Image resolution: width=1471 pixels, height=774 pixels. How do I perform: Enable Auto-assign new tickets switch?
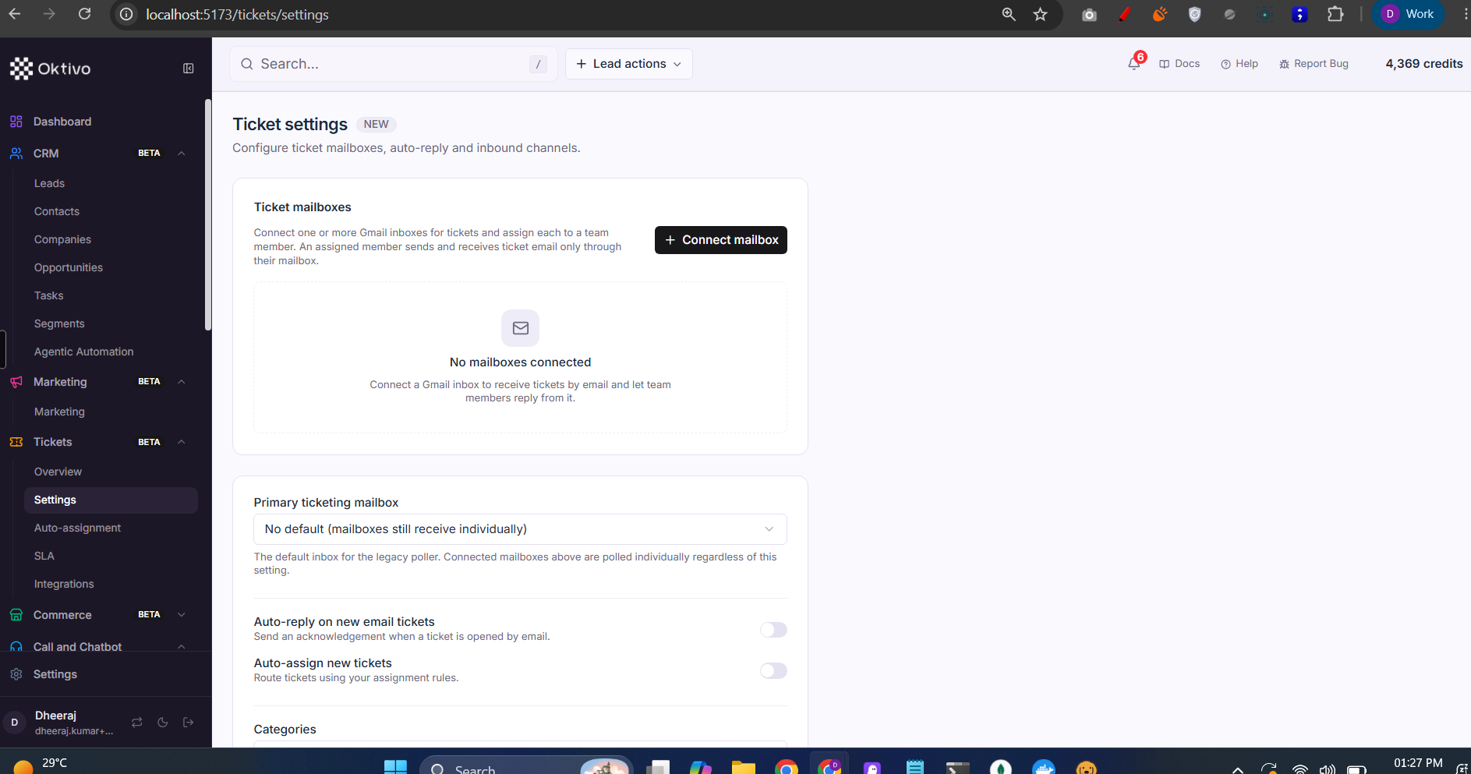coord(773,671)
